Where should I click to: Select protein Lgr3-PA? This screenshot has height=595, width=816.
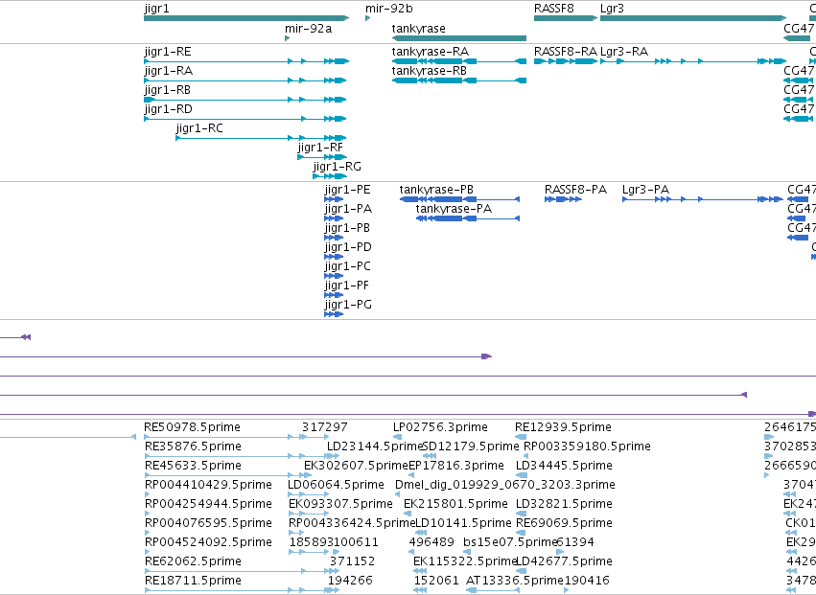(x=703, y=199)
